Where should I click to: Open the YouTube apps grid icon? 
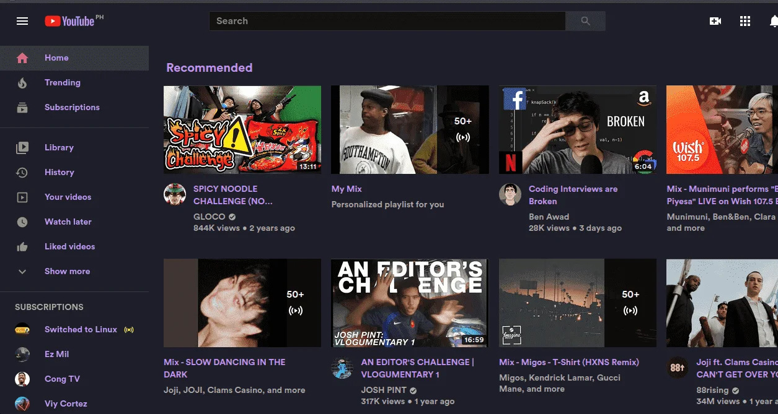pos(745,21)
